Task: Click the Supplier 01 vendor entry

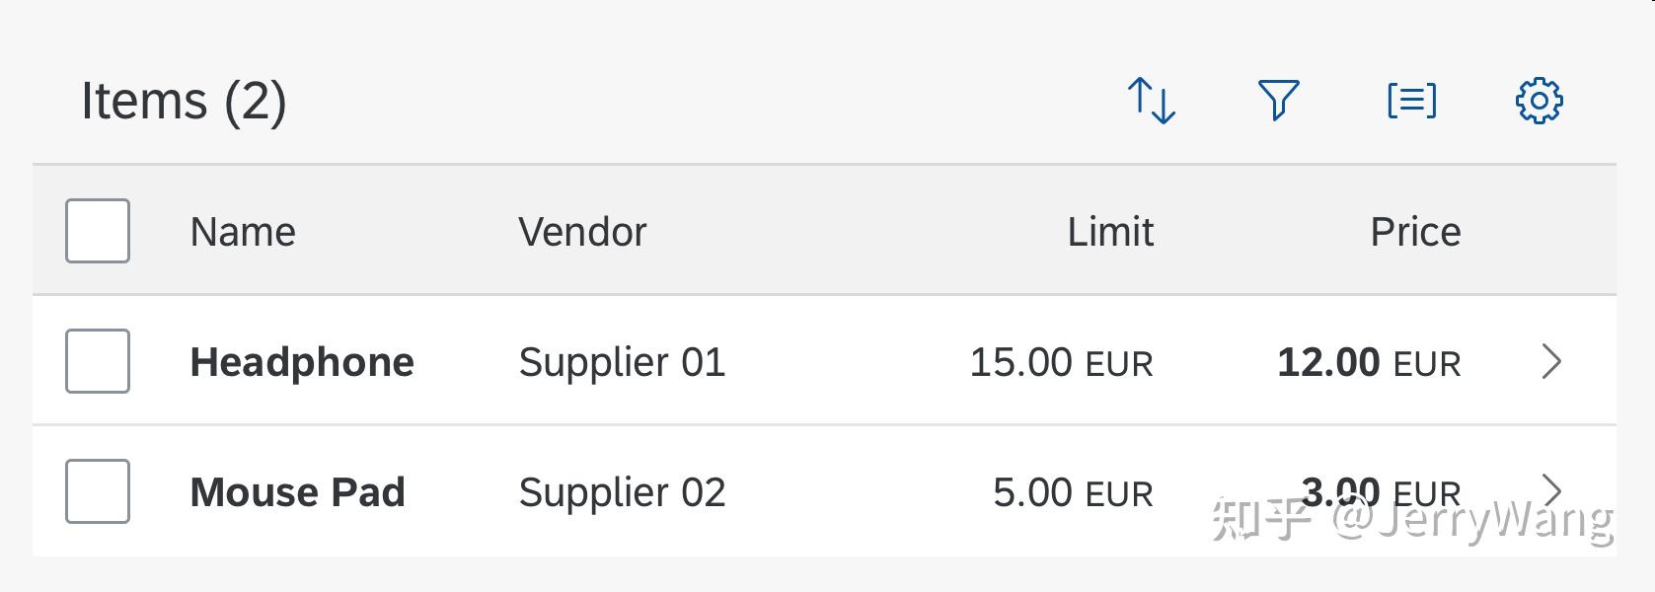Action: pyautogui.click(x=624, y=363)
